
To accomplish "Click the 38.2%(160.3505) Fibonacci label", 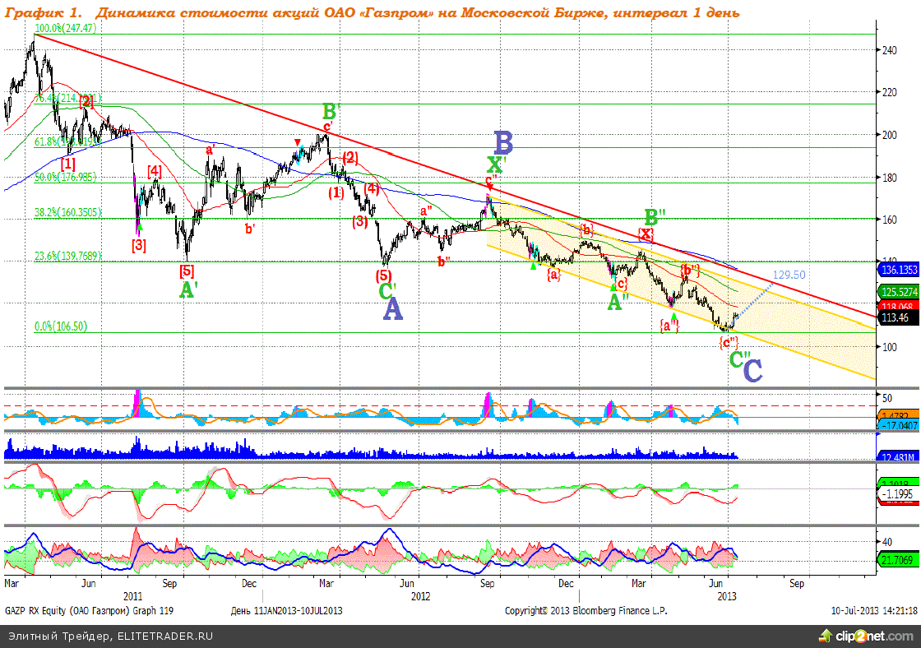I will tap(69, 211).
